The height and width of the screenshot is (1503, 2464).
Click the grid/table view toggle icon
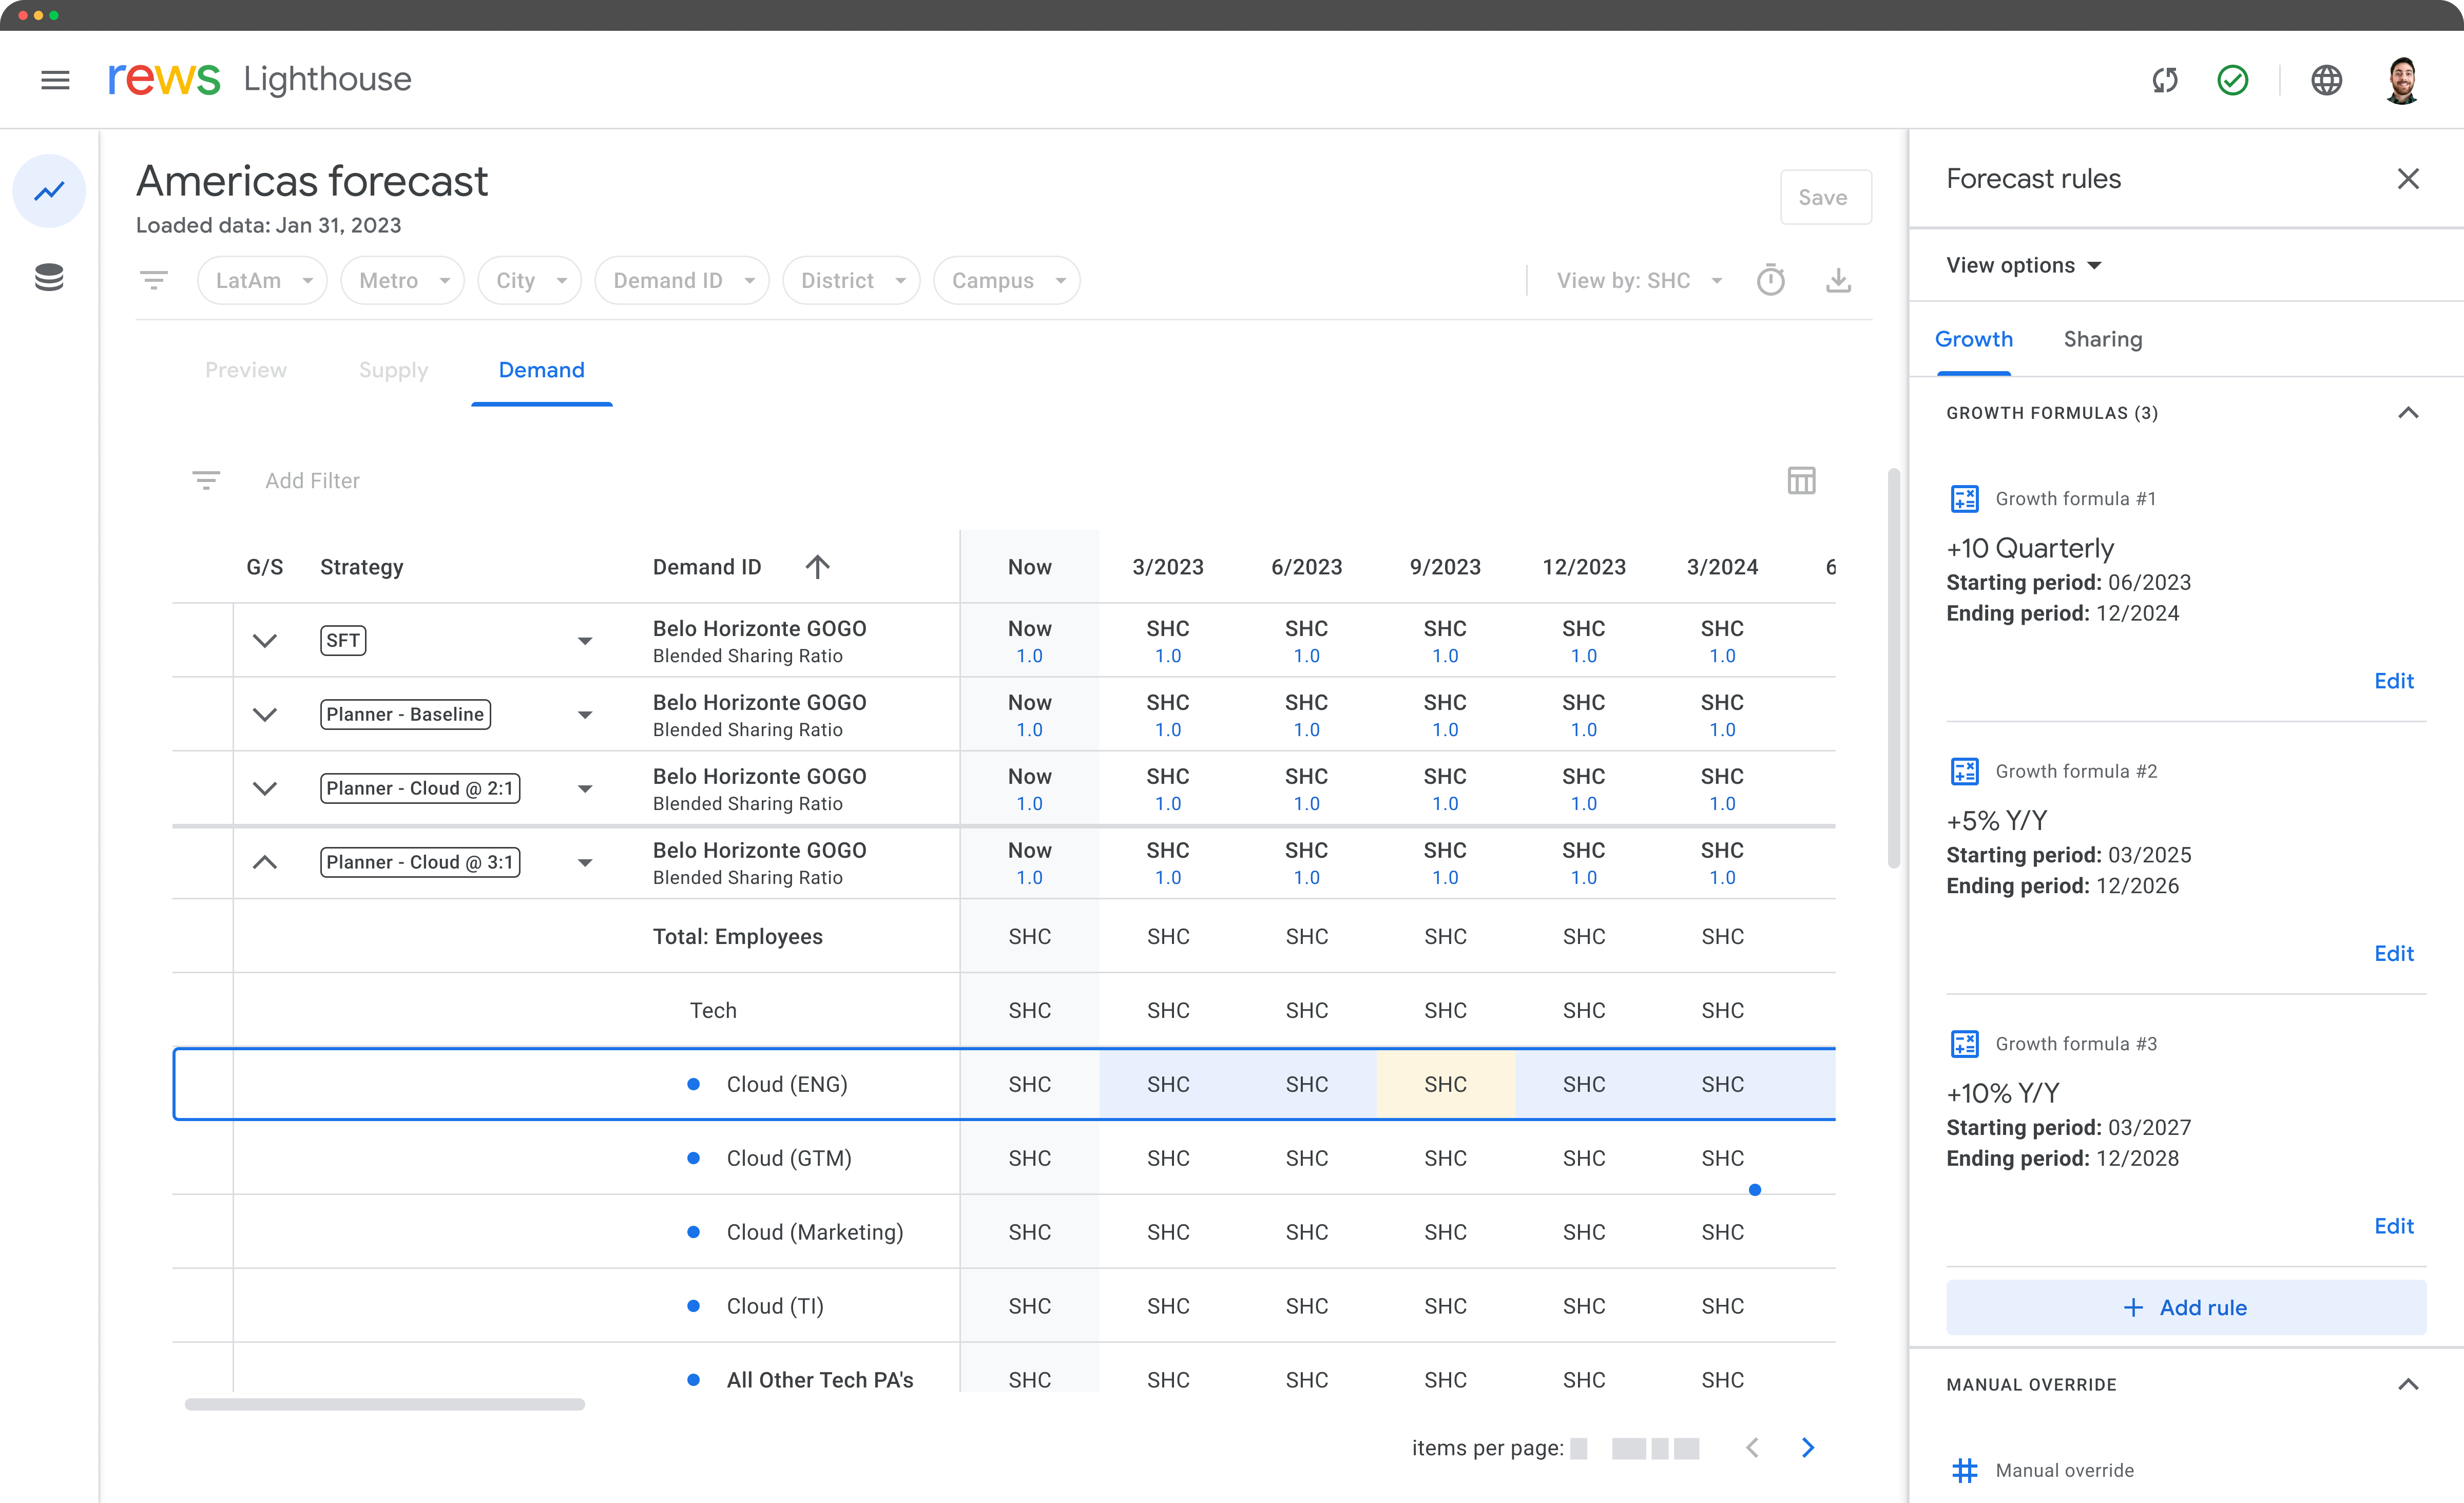coord(1802,480)
